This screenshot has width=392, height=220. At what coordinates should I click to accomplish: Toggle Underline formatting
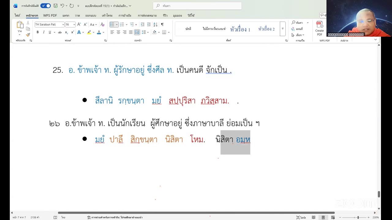click(x=50, y=32)
